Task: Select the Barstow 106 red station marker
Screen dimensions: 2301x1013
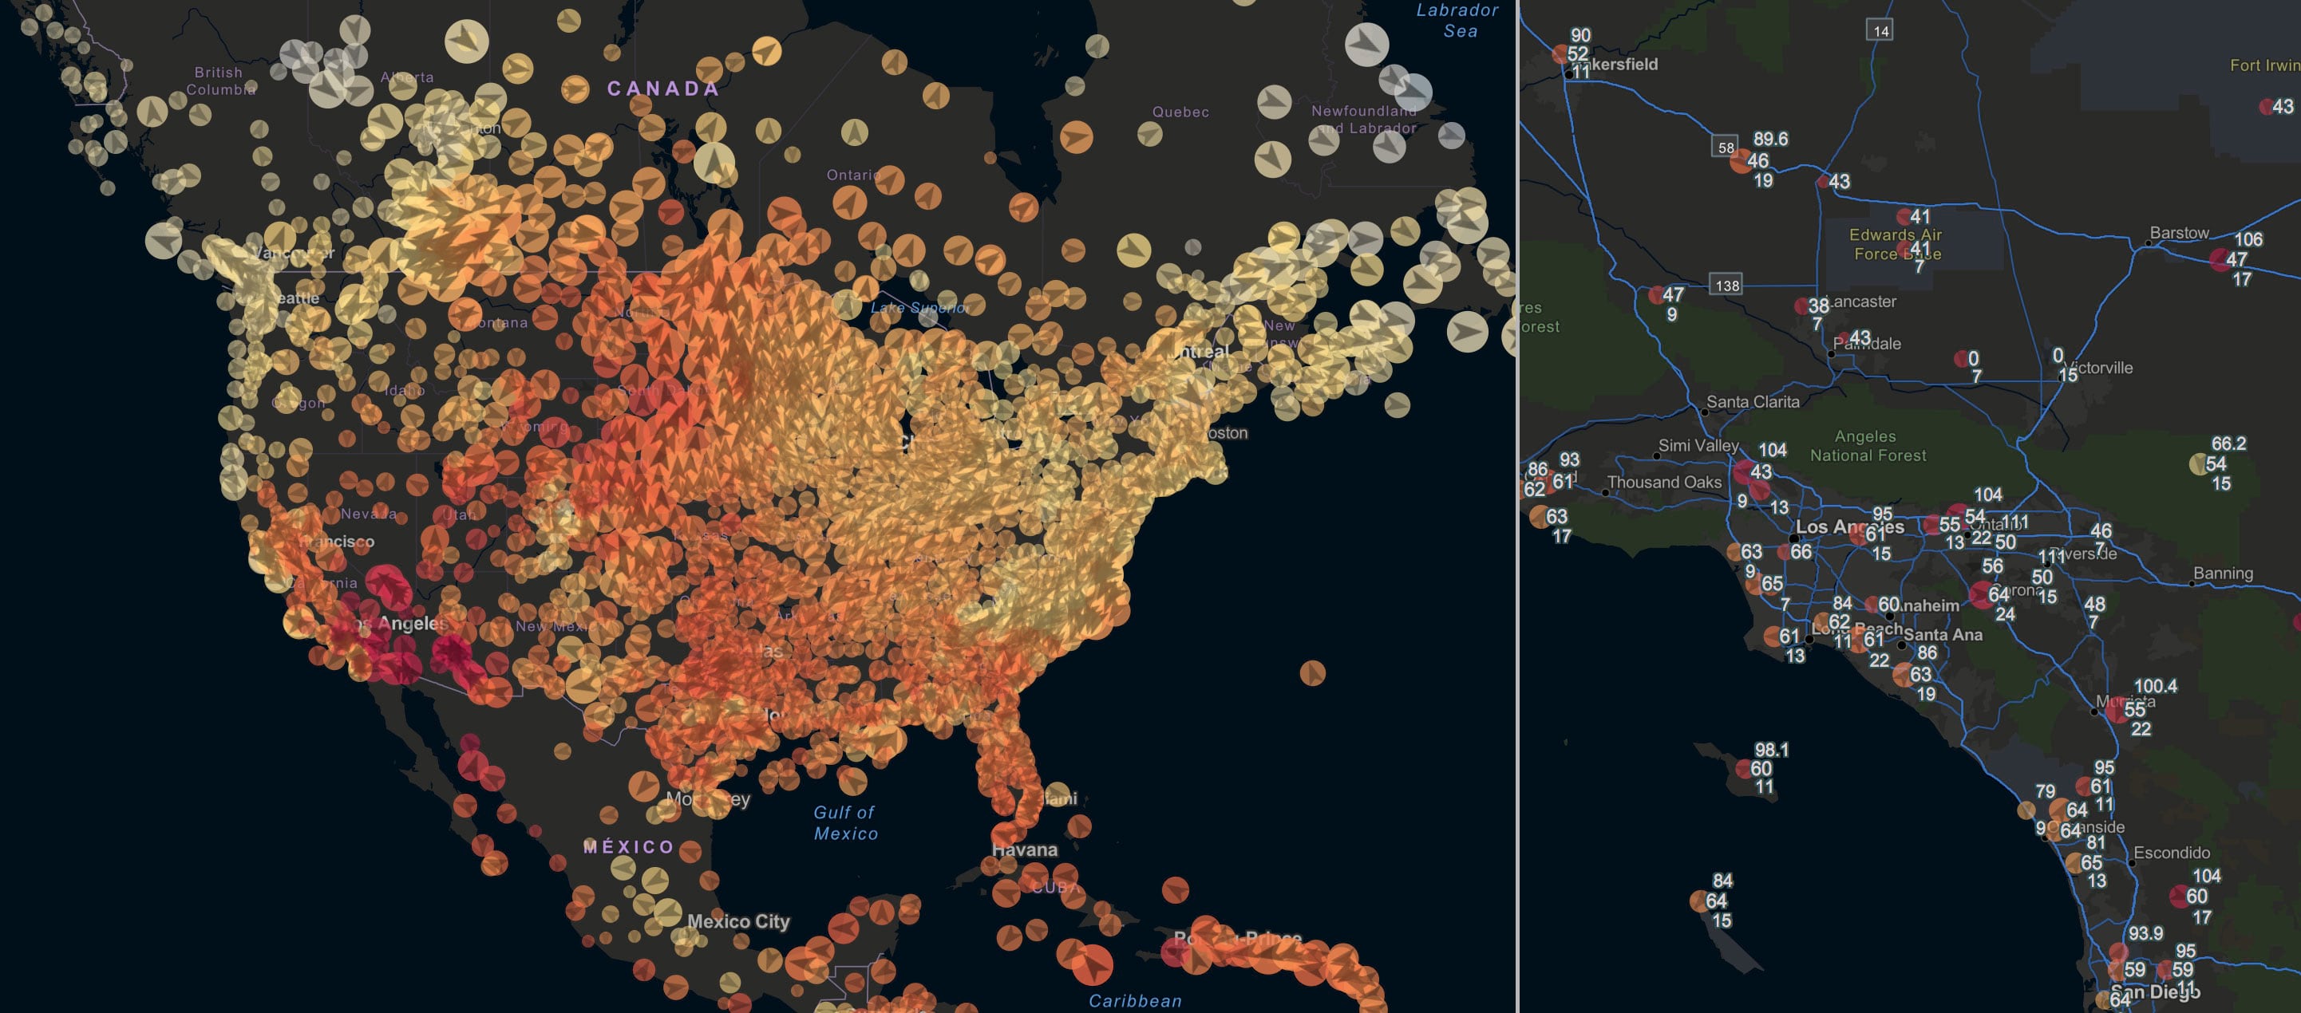Action: pyautogui.click(x=2220, y=260)
